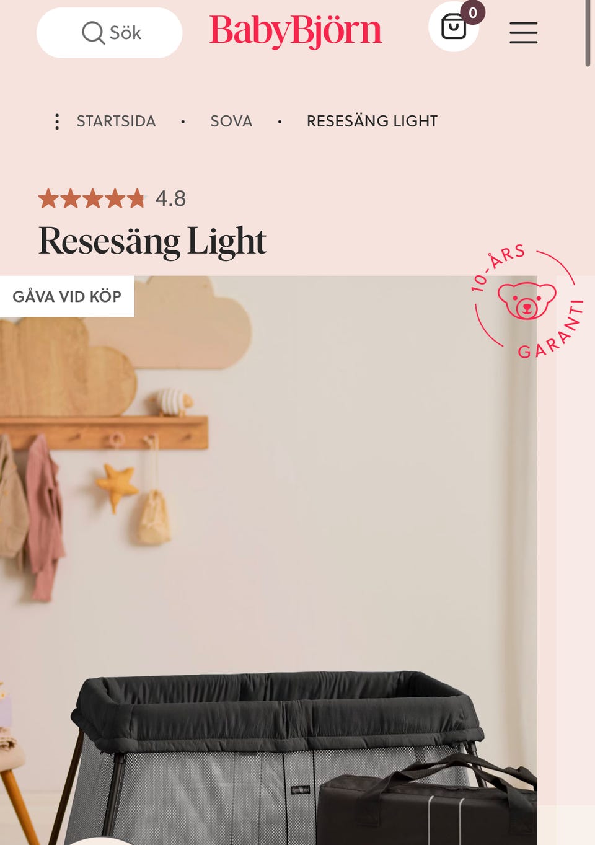
Task: Click the black carry bag in photo
Action: coord(428,803)
